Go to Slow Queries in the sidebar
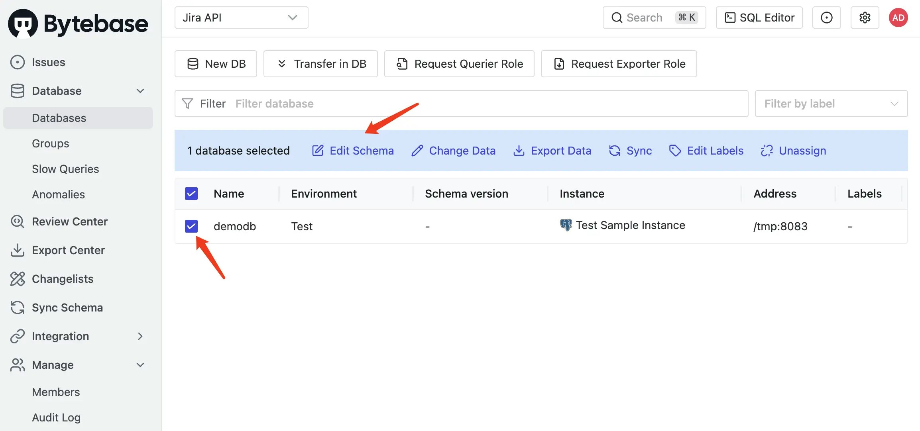Screen dimensions: 920x431 tap(65, 169)
